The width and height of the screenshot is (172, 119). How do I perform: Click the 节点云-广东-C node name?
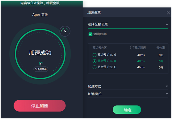pyautogui.click(x=107, y=67)
